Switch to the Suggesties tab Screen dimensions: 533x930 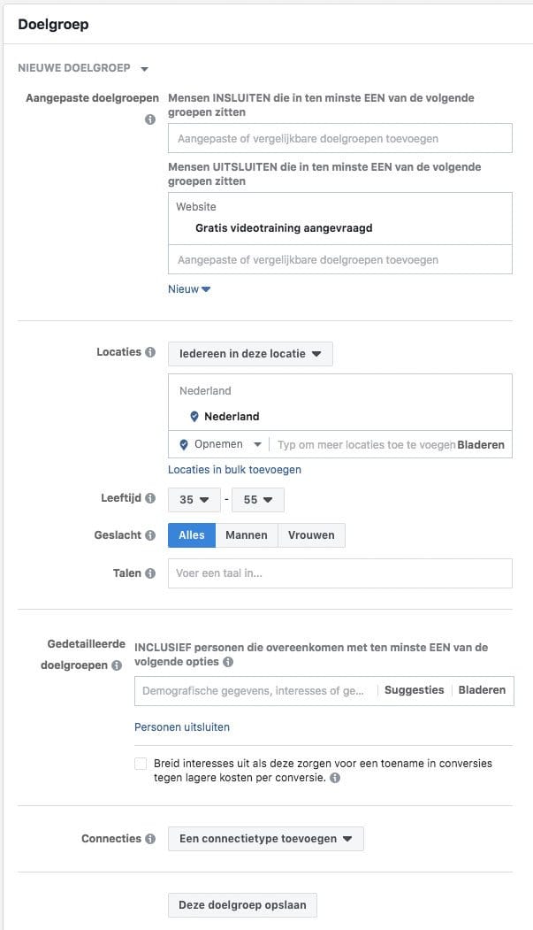point(414,690)
